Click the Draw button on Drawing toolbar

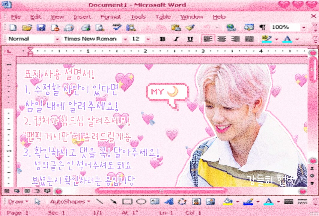coord(18,202)
